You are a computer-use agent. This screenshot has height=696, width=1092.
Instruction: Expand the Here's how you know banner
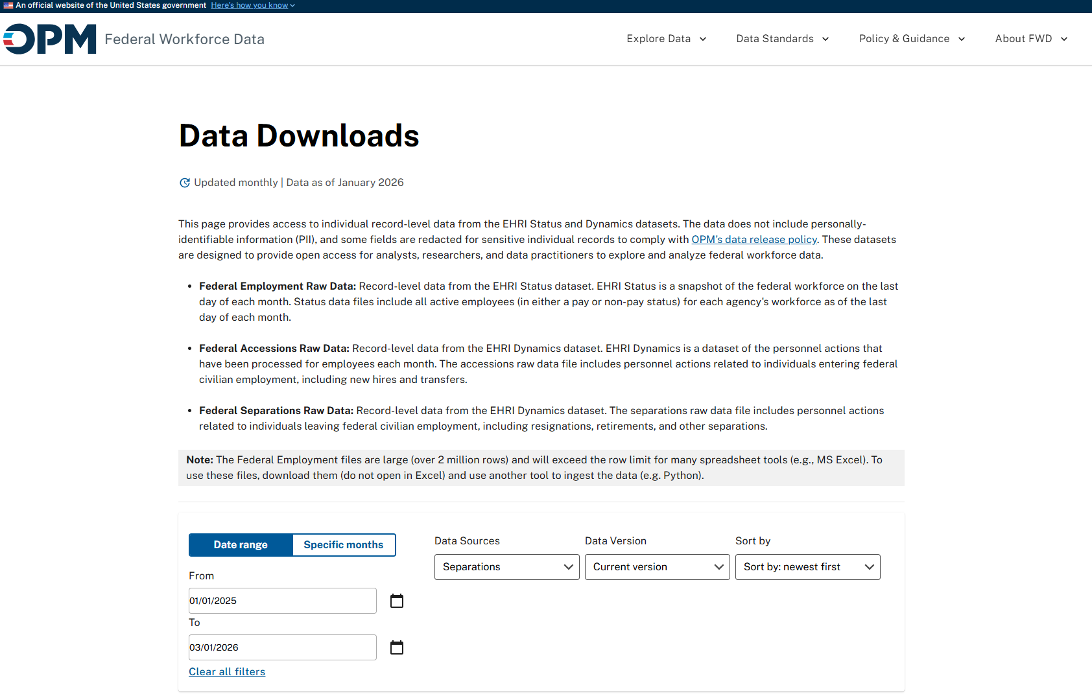pyautogui.click(x=249, y=5)
